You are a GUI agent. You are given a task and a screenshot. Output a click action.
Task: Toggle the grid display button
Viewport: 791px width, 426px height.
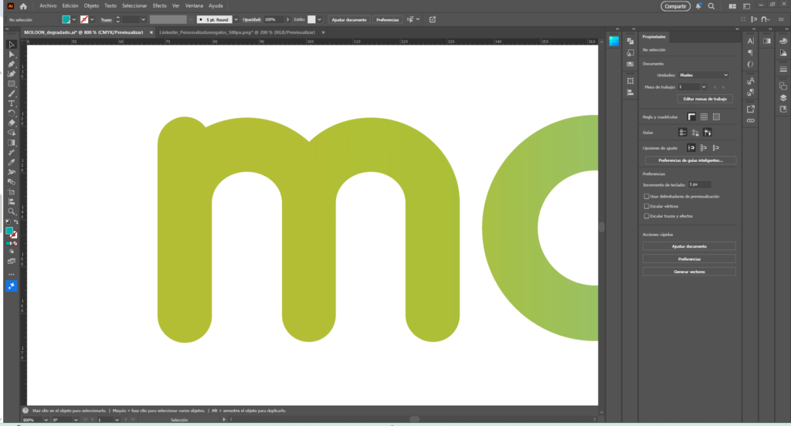(704, 117)
